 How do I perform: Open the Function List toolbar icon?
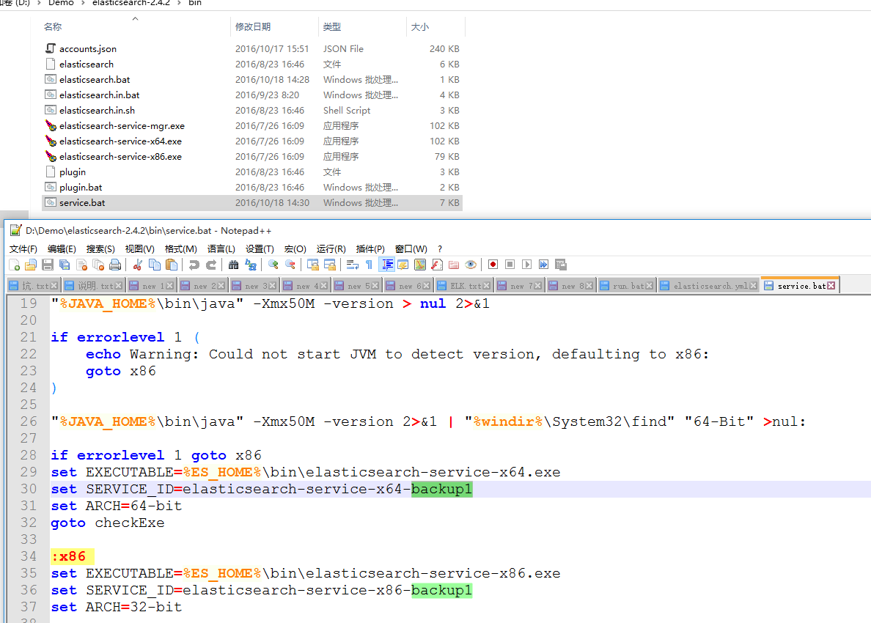click(x=437, y=265)
